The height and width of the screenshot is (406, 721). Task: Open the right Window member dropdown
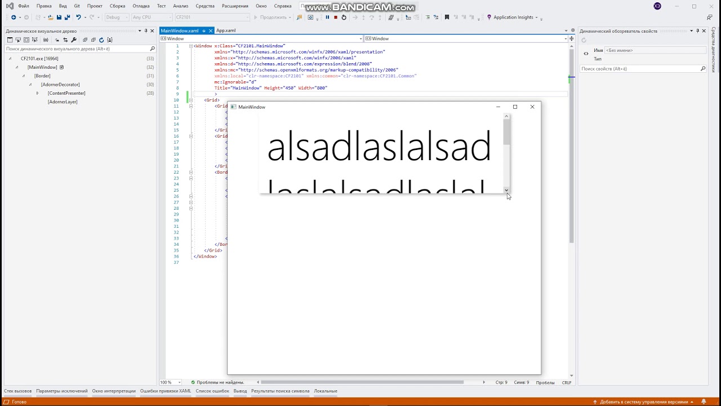click(565, 38)
